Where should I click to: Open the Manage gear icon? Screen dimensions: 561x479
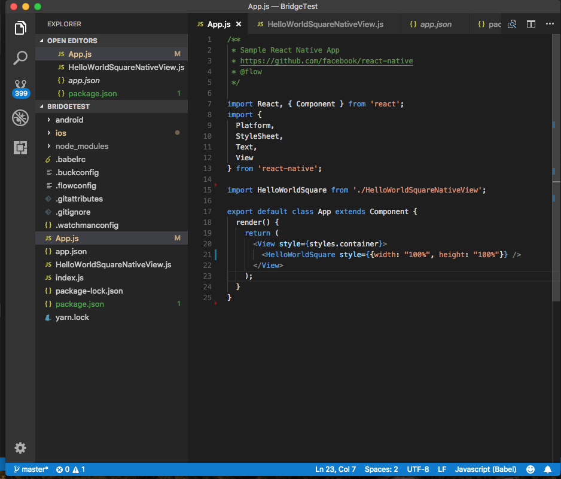20,447
